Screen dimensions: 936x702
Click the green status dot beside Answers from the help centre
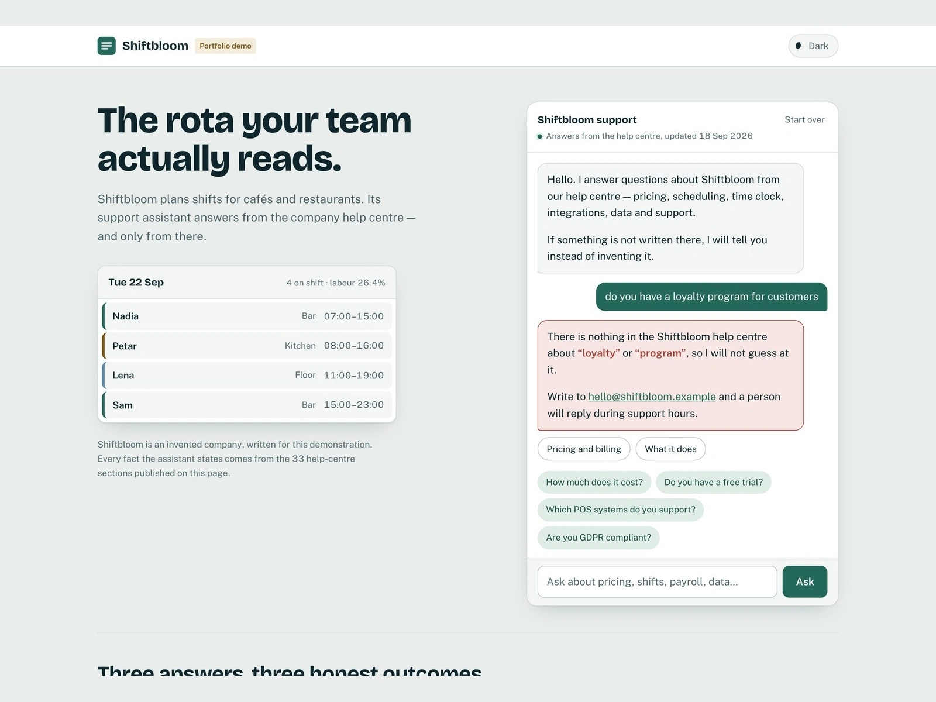[x=540, y=136]
